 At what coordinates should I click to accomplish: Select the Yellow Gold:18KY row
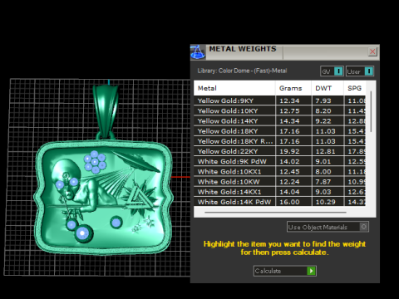[279, 131]
